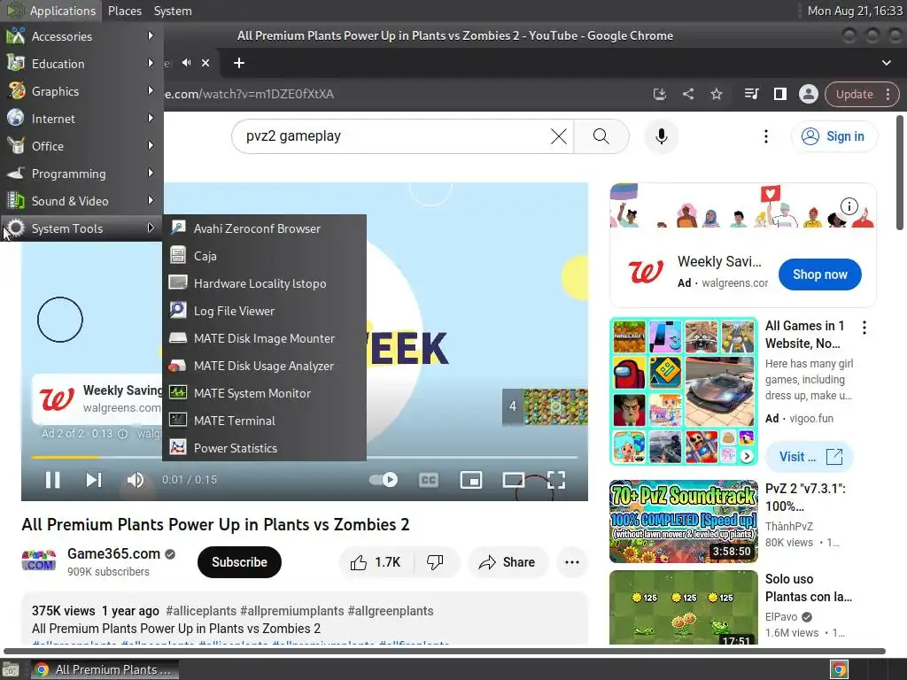Open Chrome tab search chevron

coord(886,63)
